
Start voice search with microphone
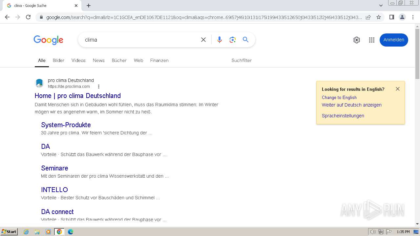pos(220,40)
